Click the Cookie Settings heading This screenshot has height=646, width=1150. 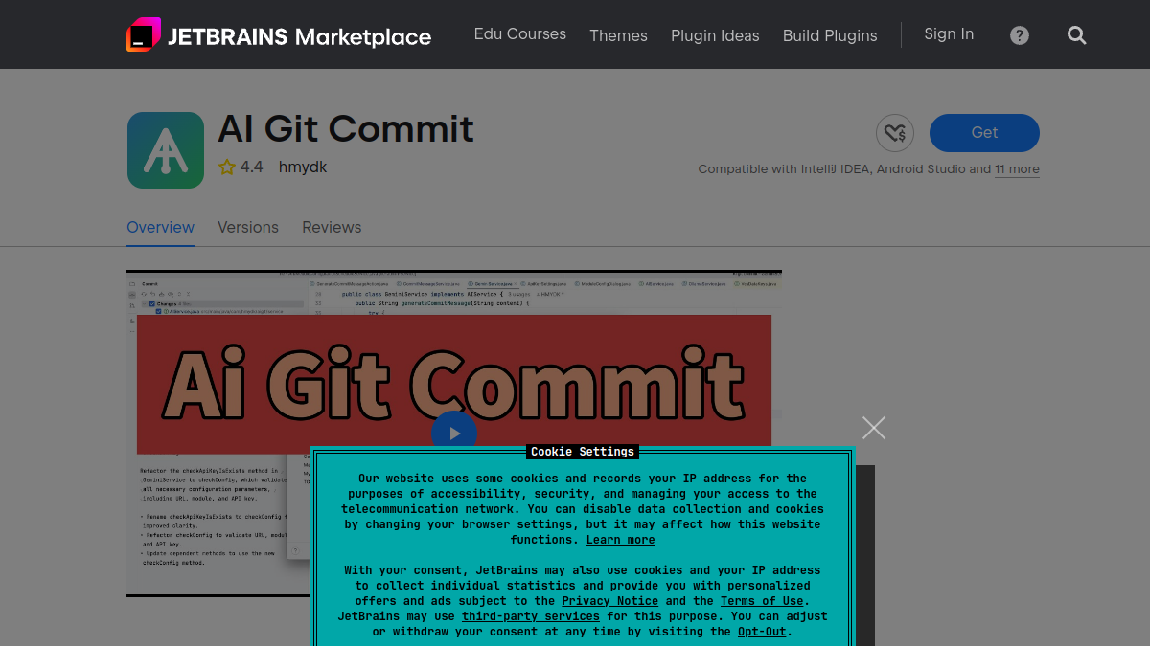[x=583, y=452]
